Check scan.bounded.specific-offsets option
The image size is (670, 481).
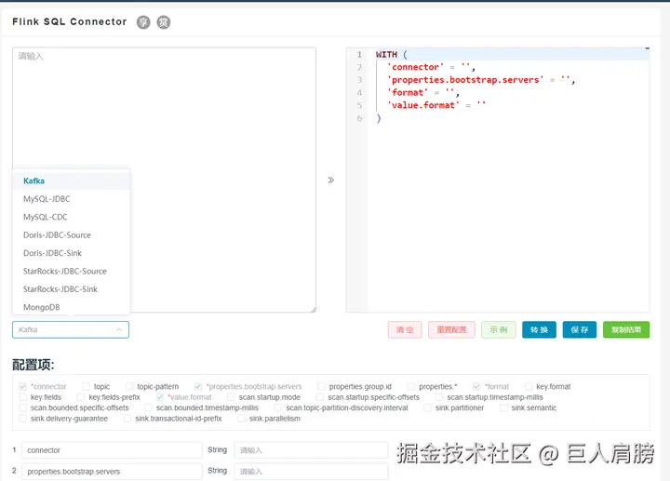coord(23,408)
